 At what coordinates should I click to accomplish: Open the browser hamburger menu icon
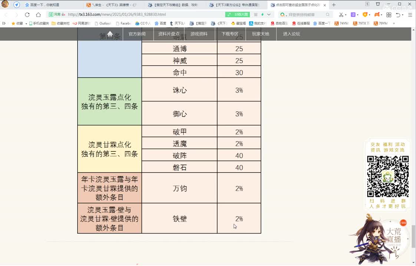pyautogui.click(x=410, y=14)
